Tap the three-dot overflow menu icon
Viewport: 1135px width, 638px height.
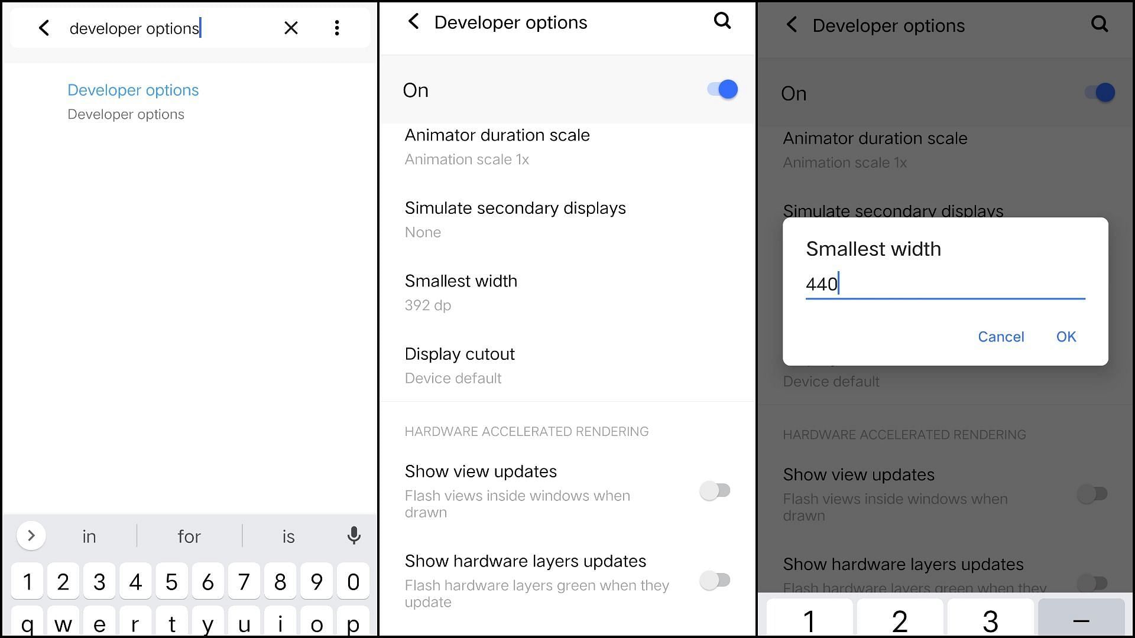pyautogui.click(x=337, y=28)
